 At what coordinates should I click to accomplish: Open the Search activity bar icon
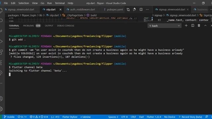[1, 20]
